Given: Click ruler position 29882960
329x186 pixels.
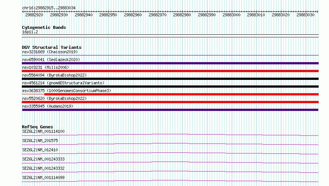Looking at the screenshot, I should coord(133,15).
